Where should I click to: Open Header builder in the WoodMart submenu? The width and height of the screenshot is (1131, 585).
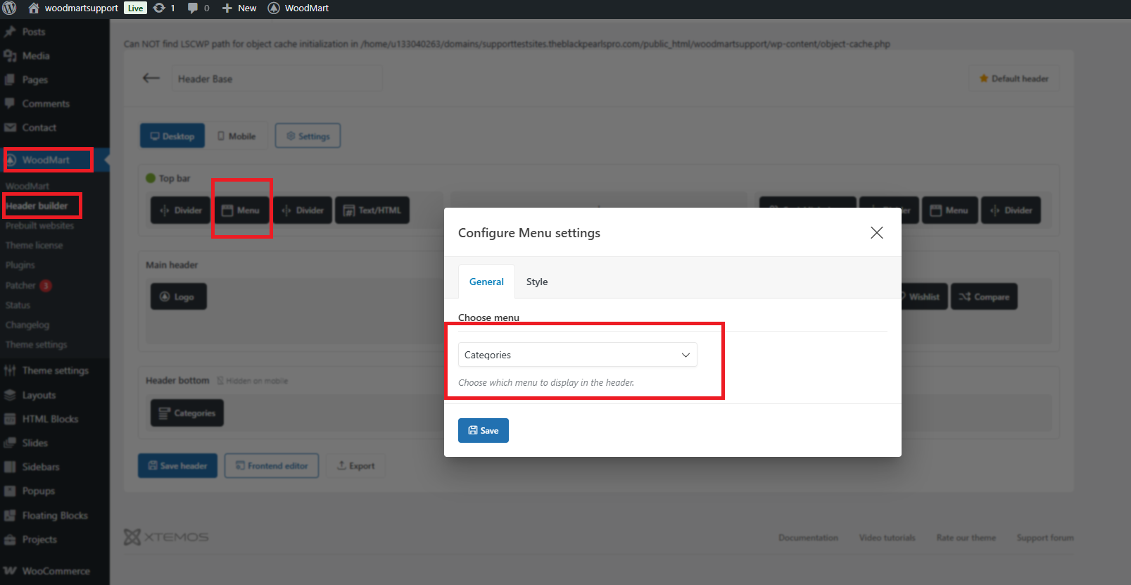(37, 206)
